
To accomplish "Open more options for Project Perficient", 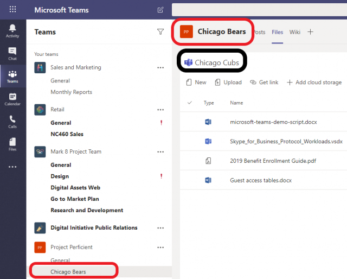I will point(160,248).
